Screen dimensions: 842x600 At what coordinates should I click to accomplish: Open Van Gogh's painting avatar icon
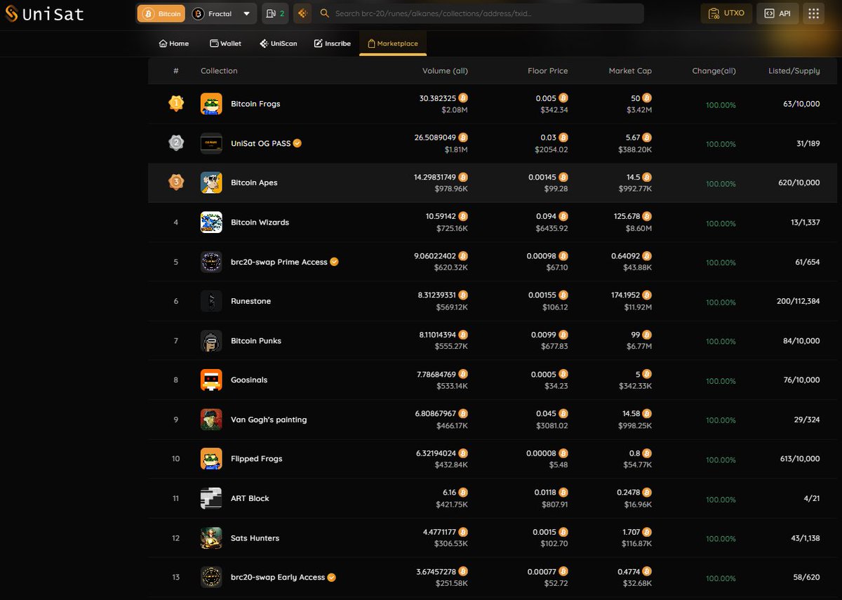[211, 420]
